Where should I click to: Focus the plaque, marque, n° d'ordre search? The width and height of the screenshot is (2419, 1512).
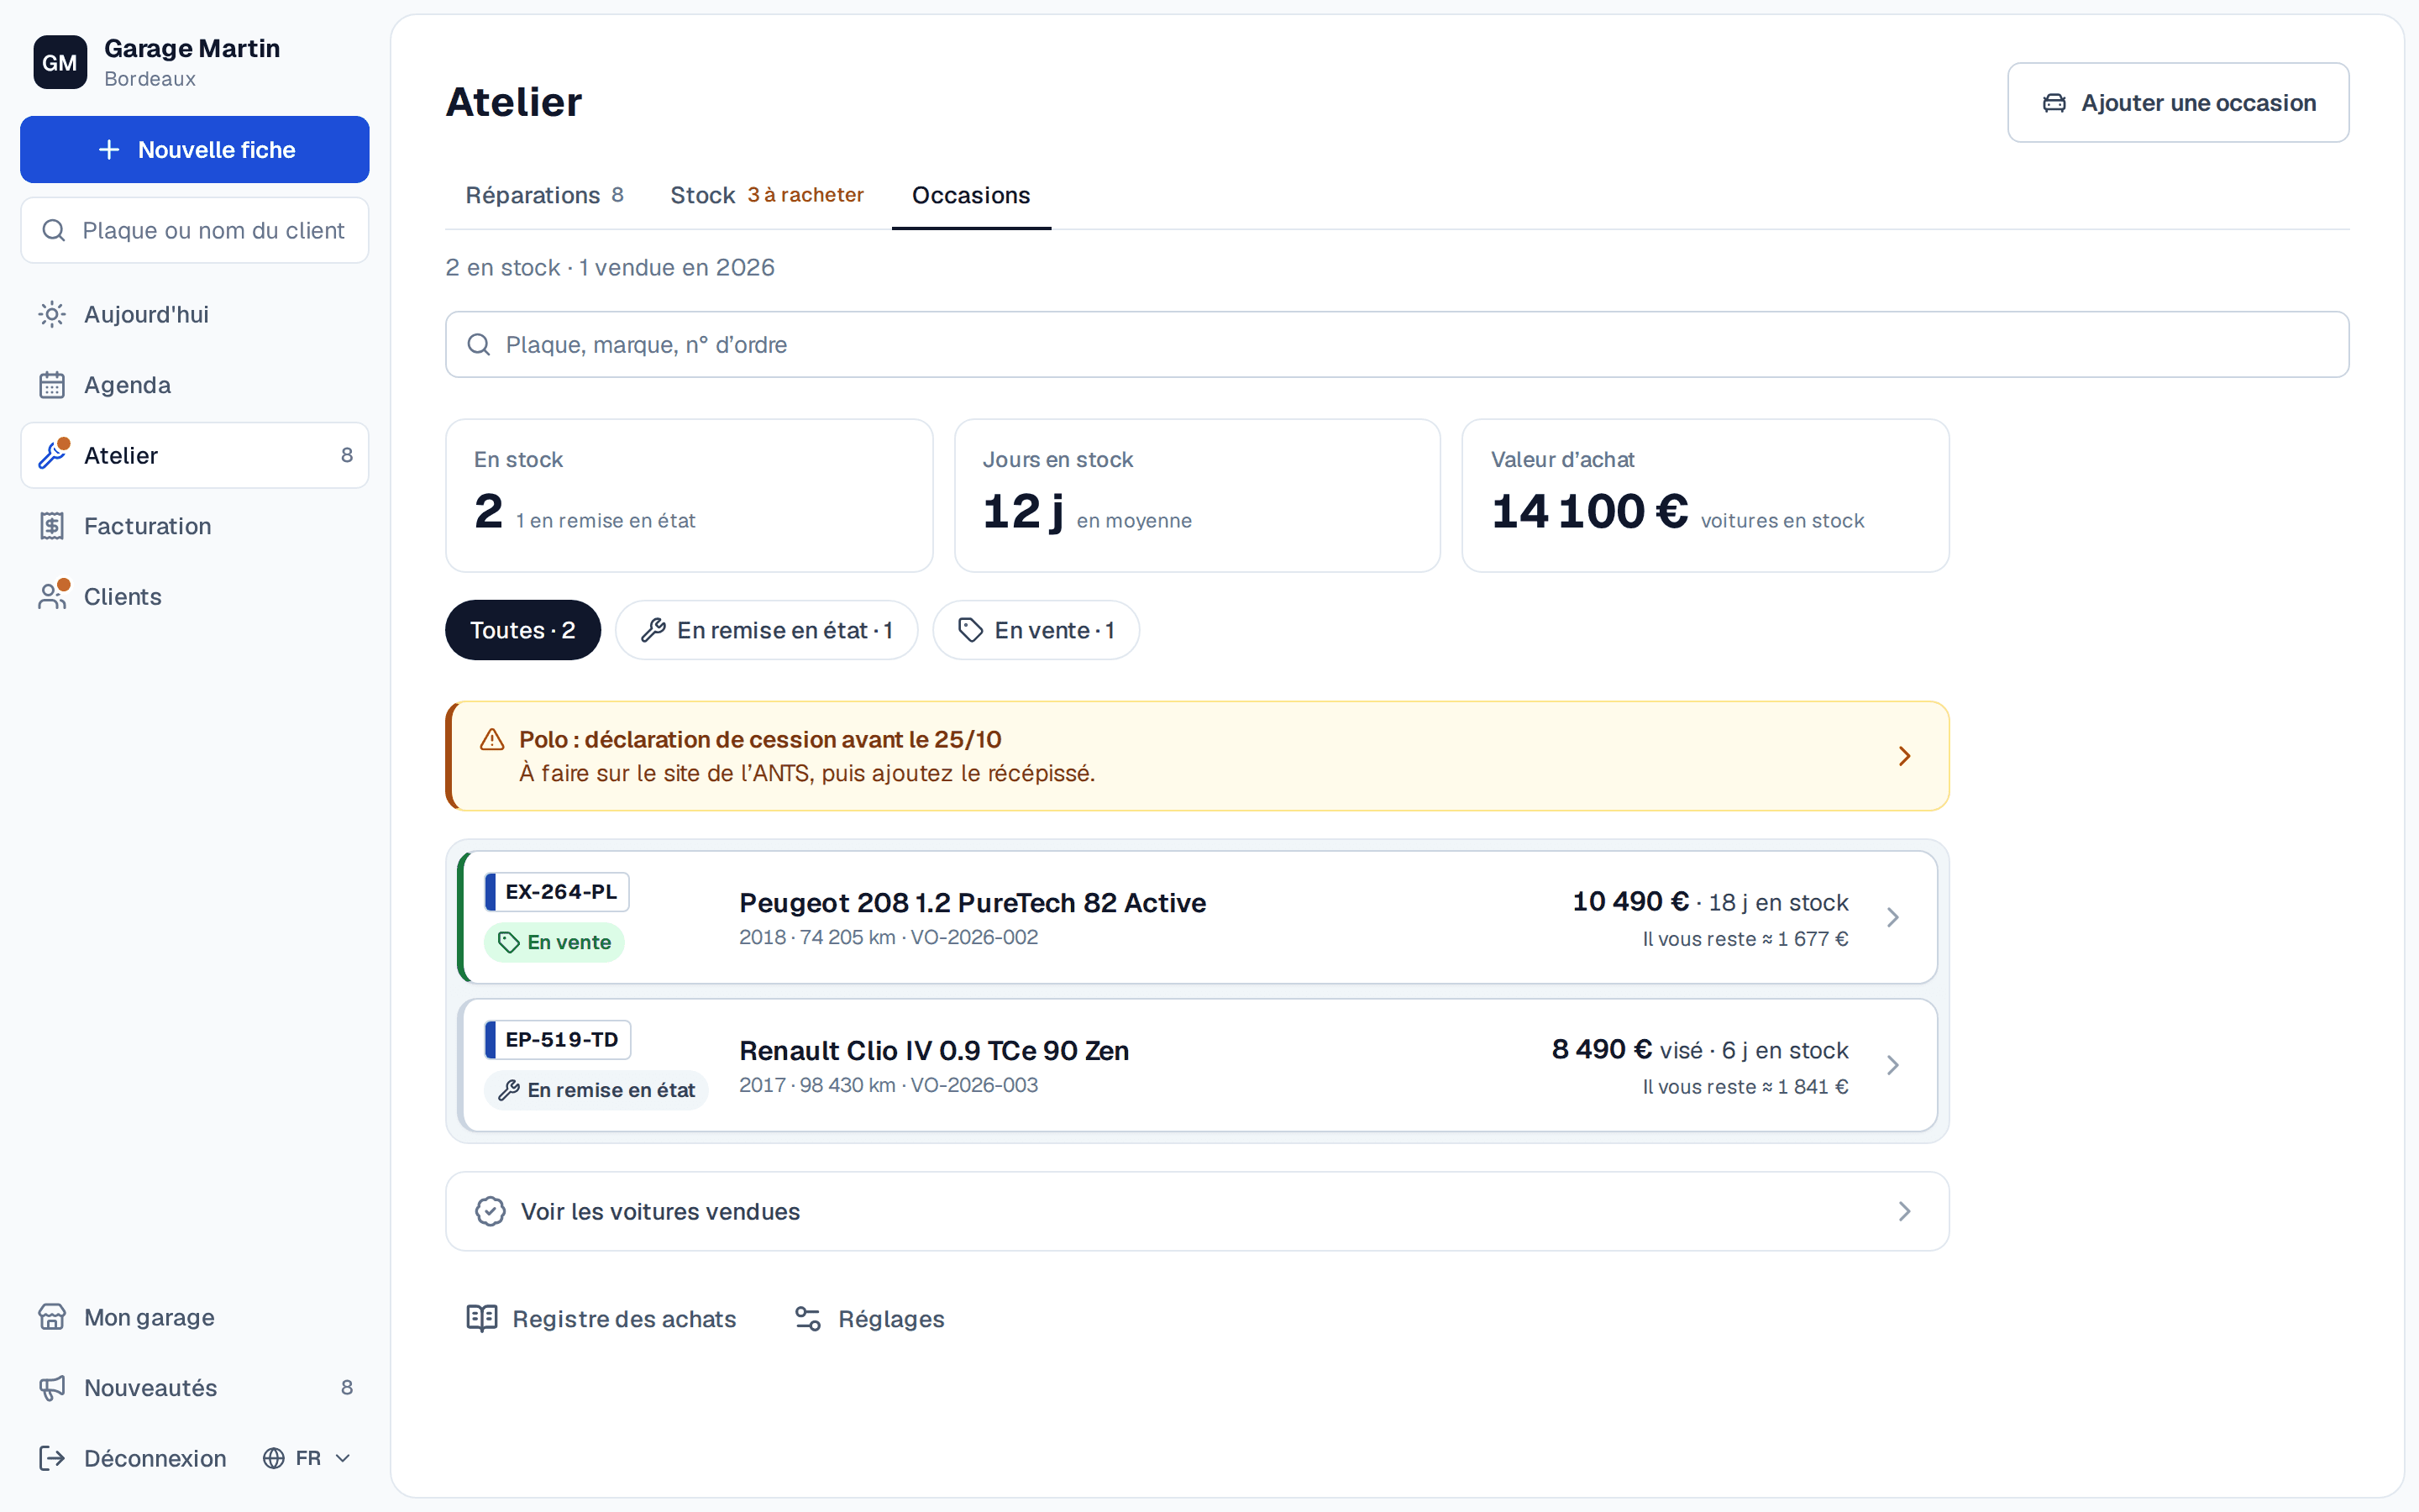coord(1398,344)
